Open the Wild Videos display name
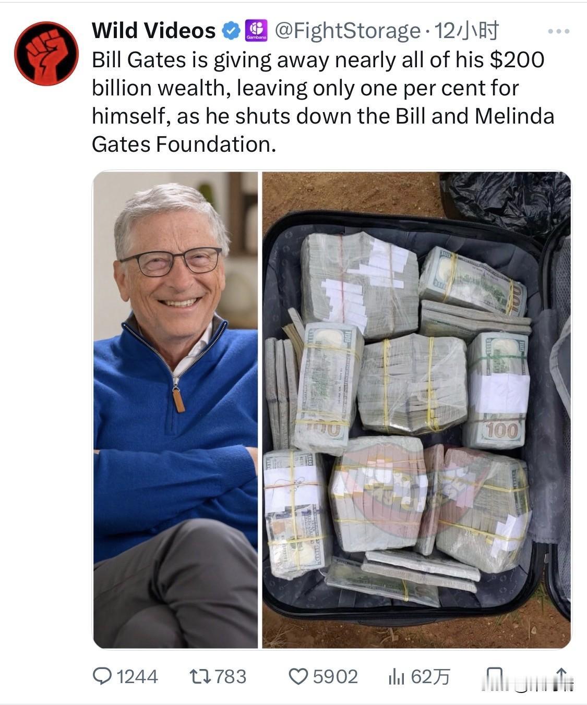This screenshot has width=587, height=705. coord(154,31)
